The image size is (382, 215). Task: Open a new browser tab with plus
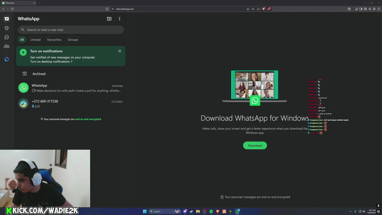pyautogui.click(x=39, y=3)
